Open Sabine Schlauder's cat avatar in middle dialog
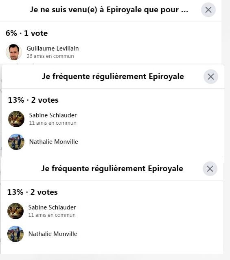230x260 pixels. click(x=16, y=119)
